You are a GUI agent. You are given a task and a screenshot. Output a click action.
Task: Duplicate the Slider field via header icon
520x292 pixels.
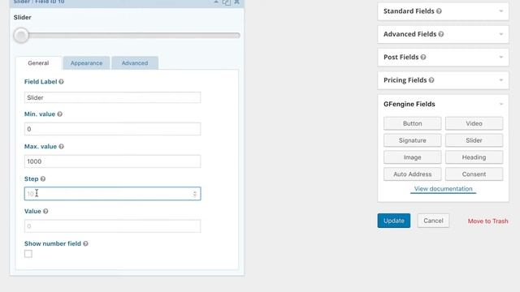point(227,2)
